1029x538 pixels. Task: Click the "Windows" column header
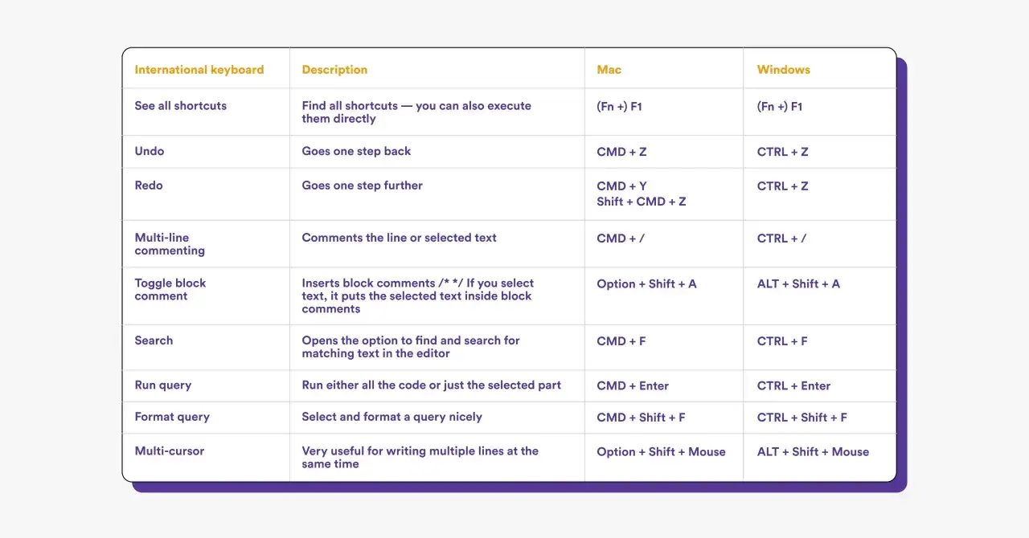coord(783,70)
